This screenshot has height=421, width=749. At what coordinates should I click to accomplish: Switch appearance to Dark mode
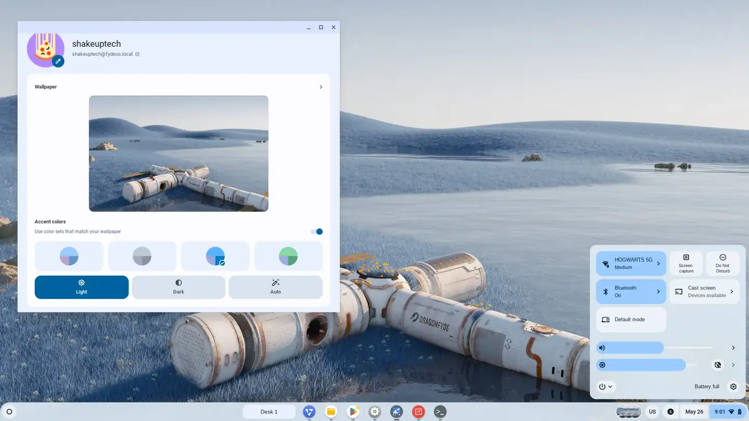pos(178,287)
